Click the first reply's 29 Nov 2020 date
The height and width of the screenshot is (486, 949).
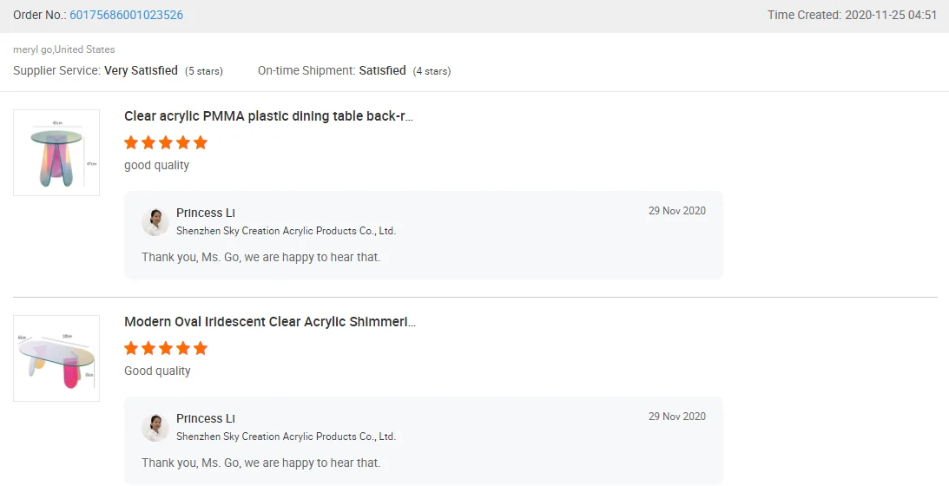coord(676,211)
